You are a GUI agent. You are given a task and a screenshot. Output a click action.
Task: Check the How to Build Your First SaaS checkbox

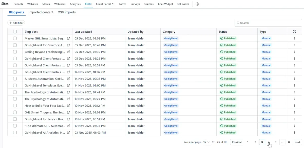tap(15, 106)
